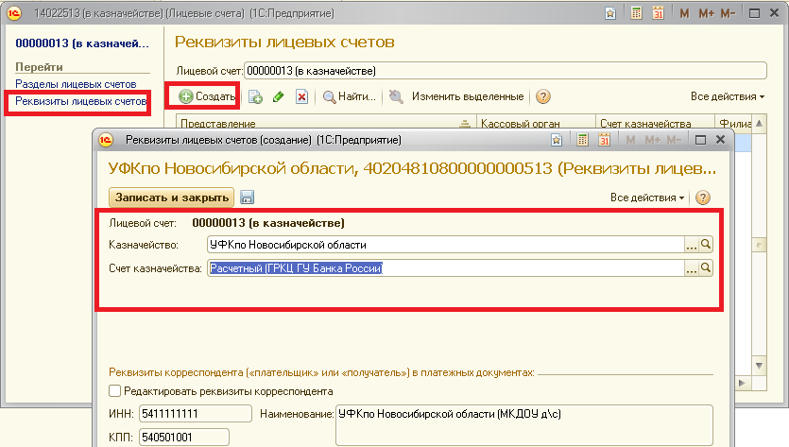This screenshot has width=789, height=447.
Task: Open Все действия dropdown in main window
Action: 727,96
